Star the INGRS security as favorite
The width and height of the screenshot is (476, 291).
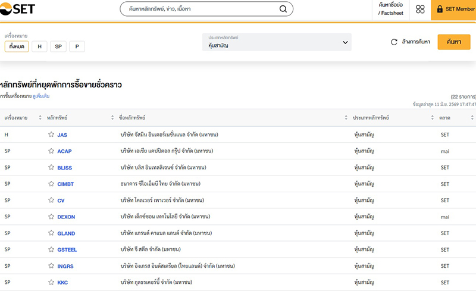tap(51, 266)
